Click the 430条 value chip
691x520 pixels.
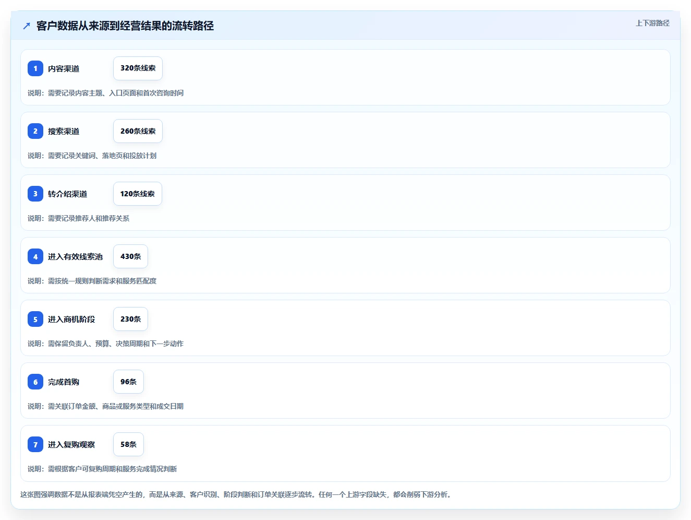pos(130,256)
